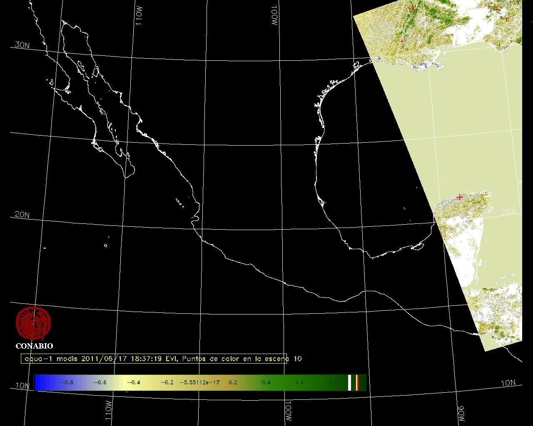Click the red hotspot cross on Yucatán Peninsula

click(460, 197)
